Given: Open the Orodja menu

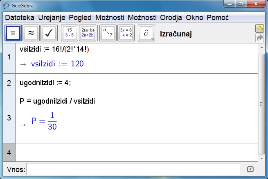Looking at the screenshot, I should pyautogui.click(x=171, y=18).
